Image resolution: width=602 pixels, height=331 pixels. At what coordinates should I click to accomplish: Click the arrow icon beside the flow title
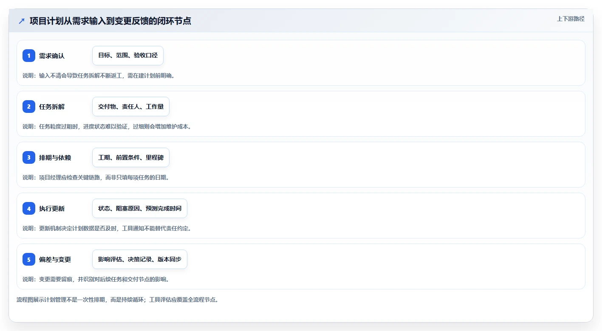(22, 21)
